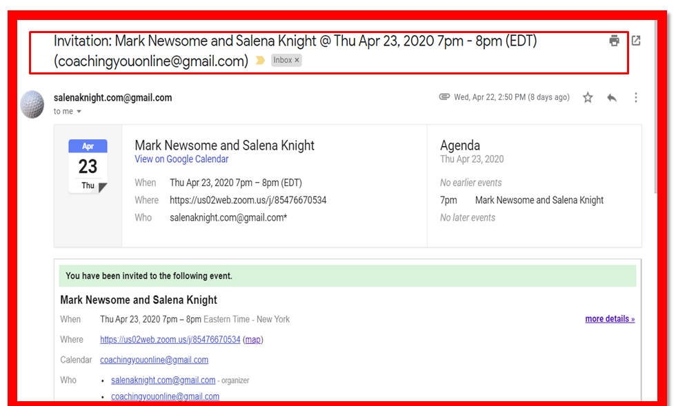Click the sender's golf ball avatar

tap(32, 104)
